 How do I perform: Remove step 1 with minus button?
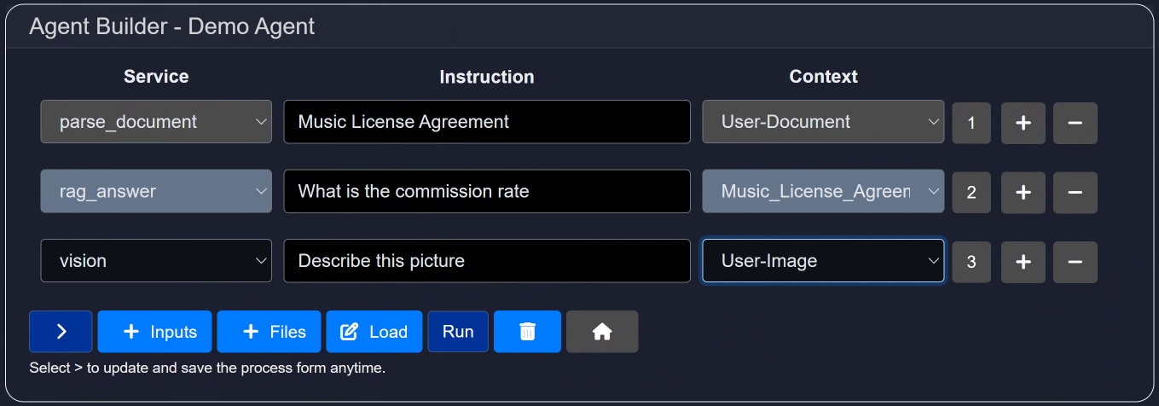pyautogui.click(x=1075, y=123)
